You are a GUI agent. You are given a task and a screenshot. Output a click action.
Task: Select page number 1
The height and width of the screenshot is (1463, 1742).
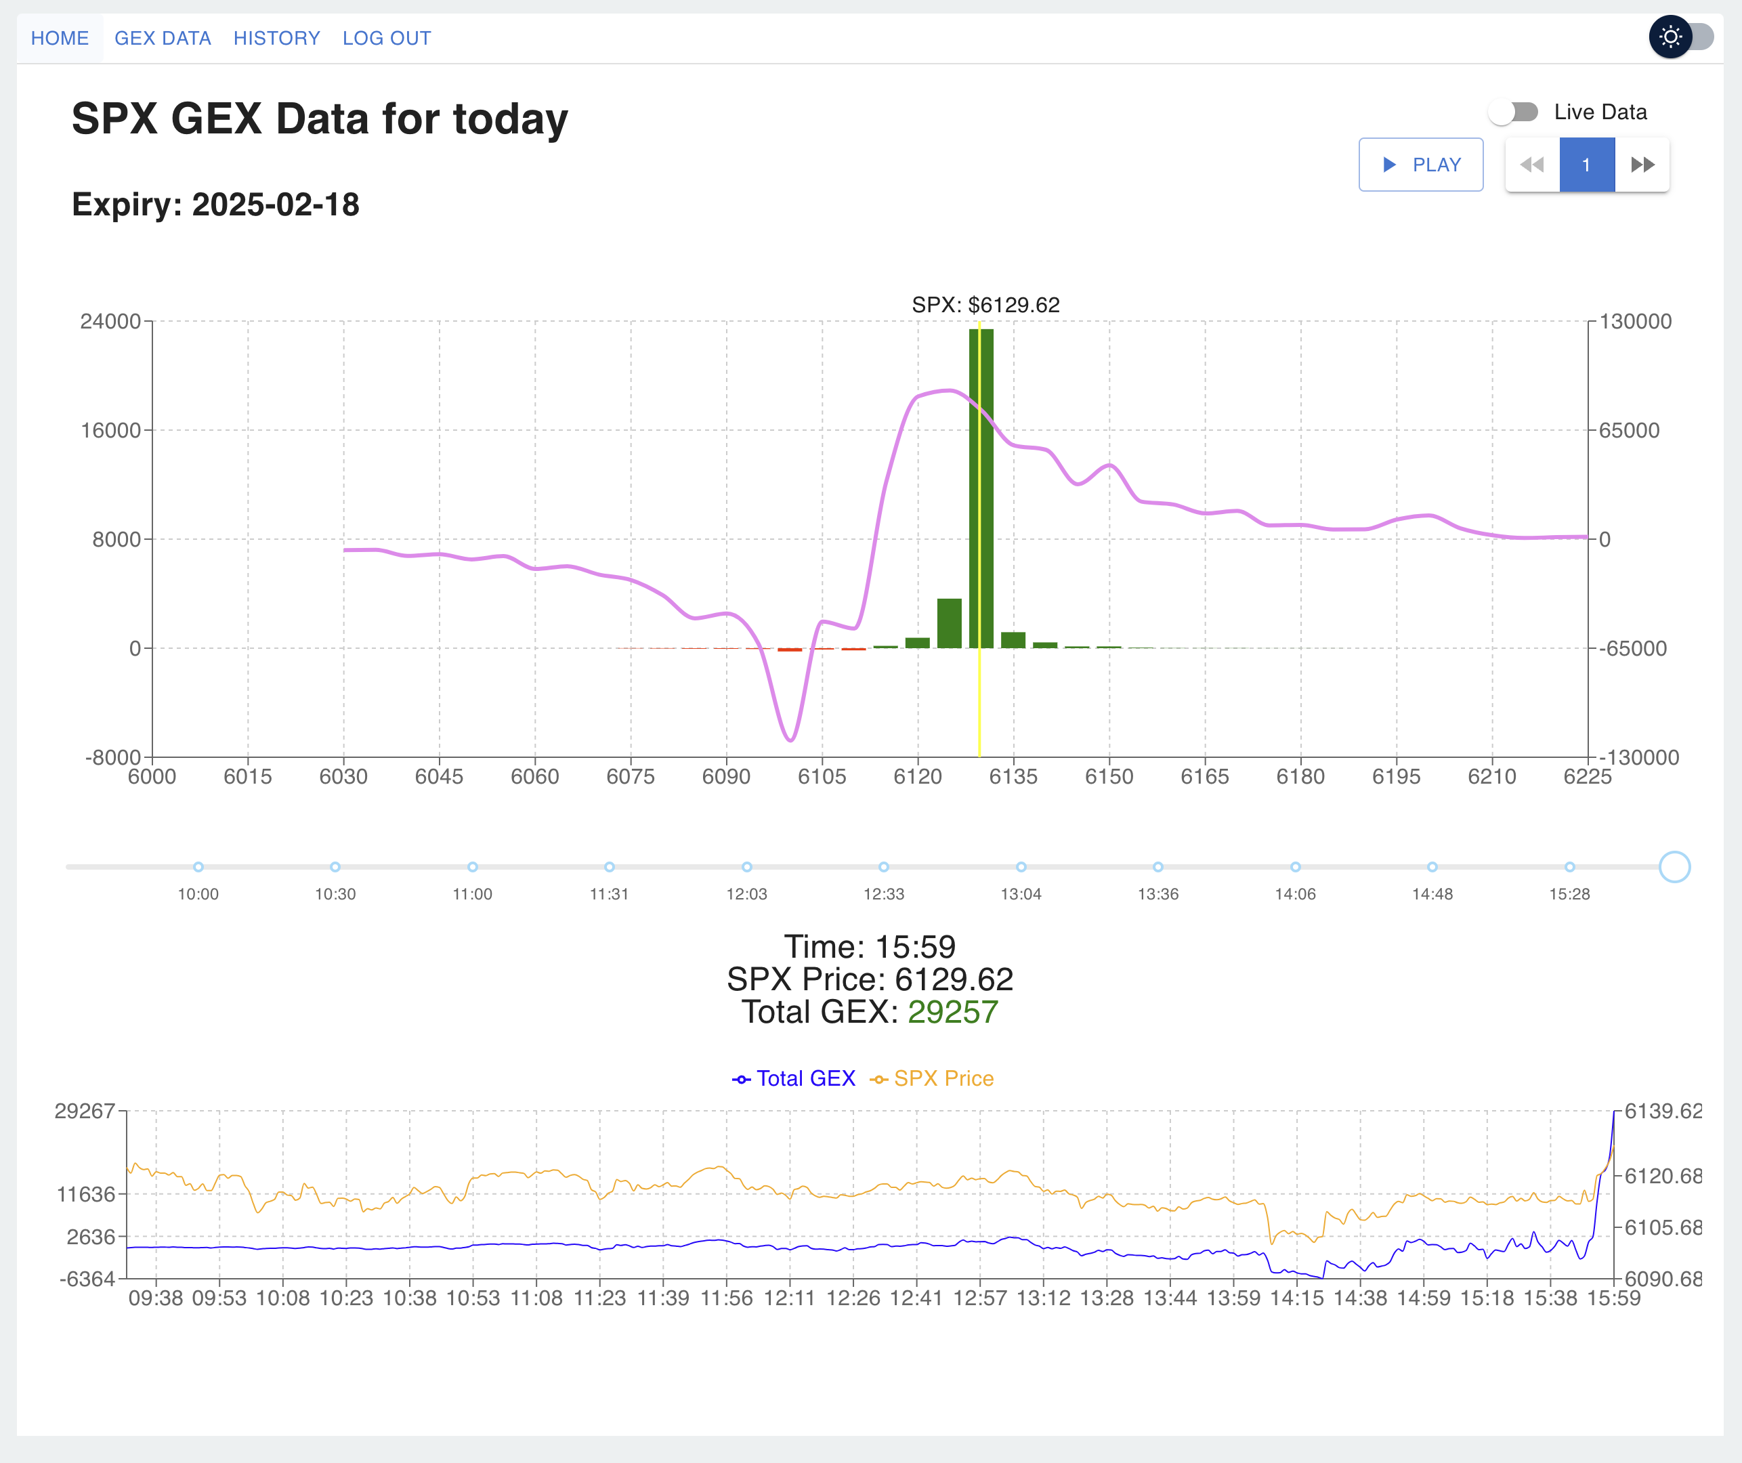1587,164
